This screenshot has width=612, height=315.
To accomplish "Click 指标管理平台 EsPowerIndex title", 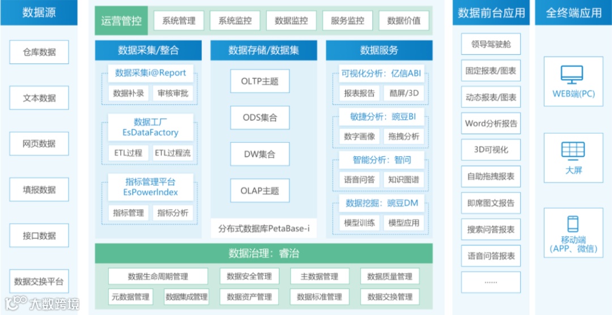I will click(151, 187).
